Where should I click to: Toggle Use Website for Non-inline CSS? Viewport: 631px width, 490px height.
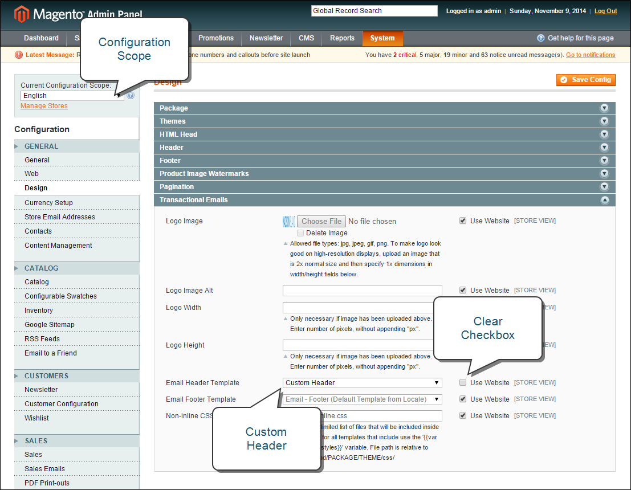click(x=463, y=415)
